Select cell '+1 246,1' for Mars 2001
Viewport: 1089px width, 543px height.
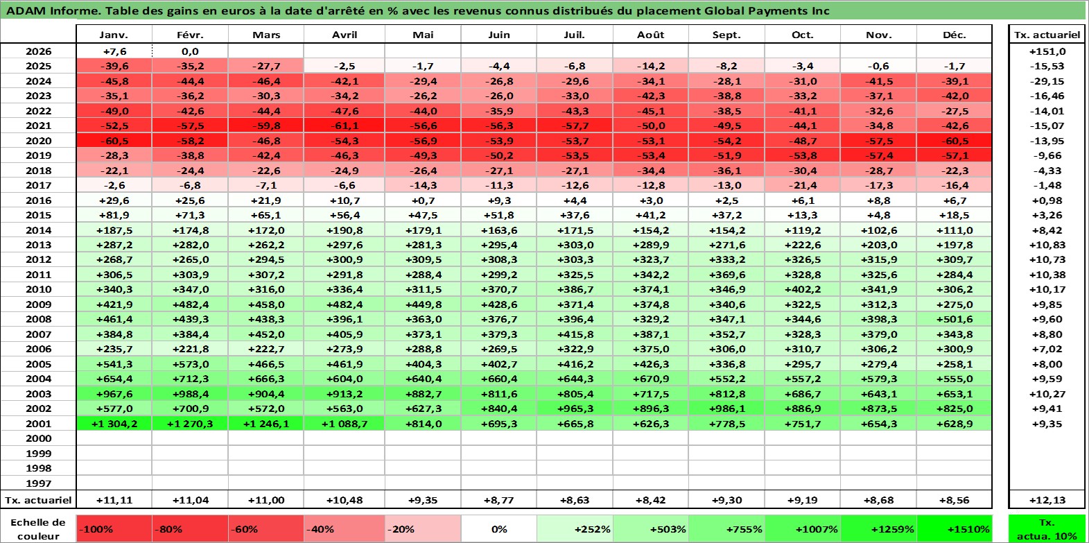[266, 423]
